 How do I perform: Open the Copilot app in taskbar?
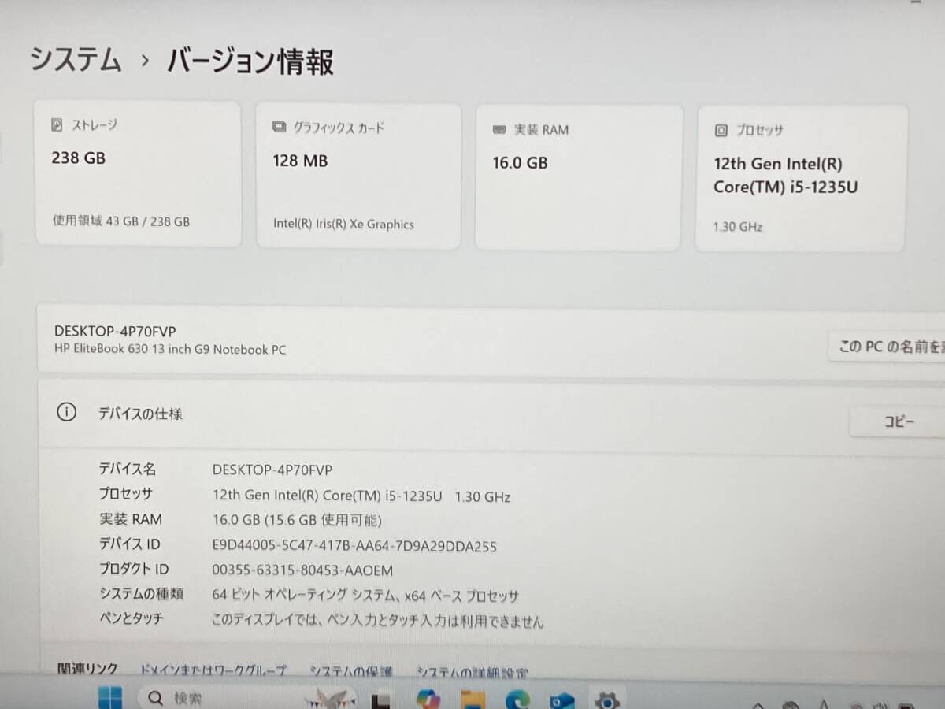tap(428, 700)
